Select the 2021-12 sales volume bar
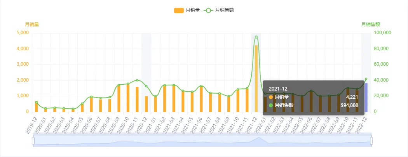Viewport: 408px width, 157px height. pos(256,78)
